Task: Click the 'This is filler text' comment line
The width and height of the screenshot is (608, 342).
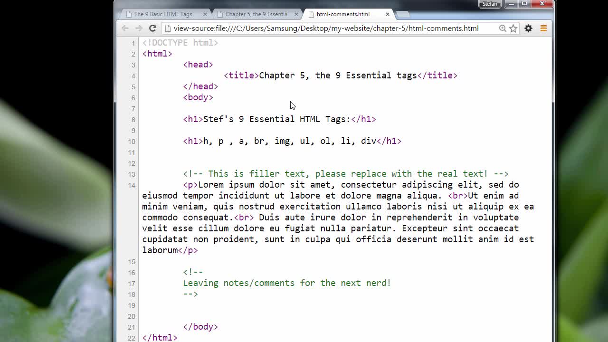Action: tap(346, 174)
